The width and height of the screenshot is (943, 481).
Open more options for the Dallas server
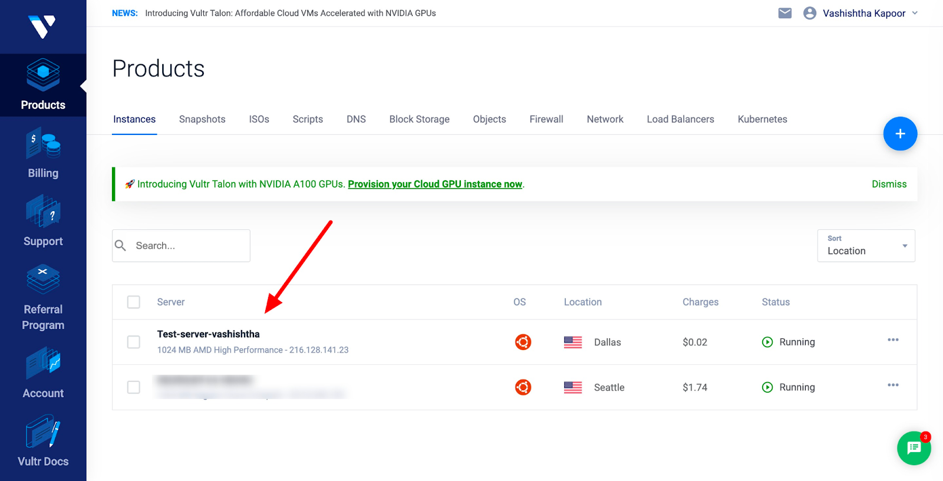pos(893,340)
